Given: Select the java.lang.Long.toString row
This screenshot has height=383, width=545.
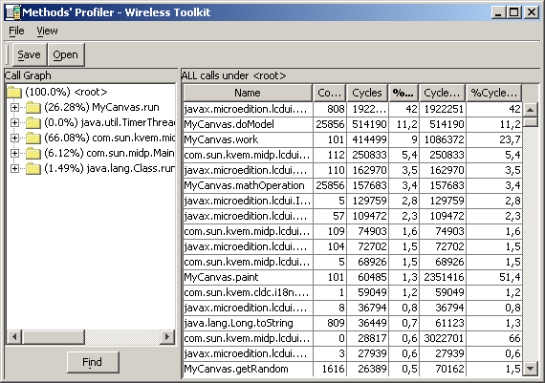Looking at the screenshot, I should (x=353, y=323).
